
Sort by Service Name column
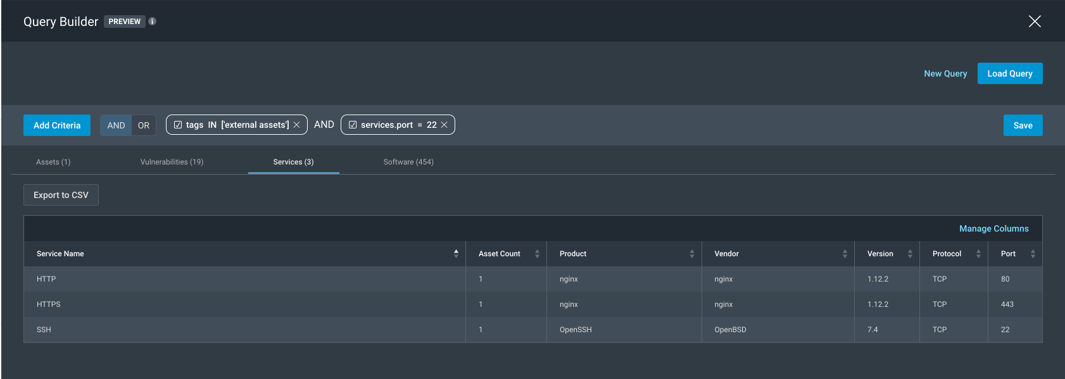456,254
